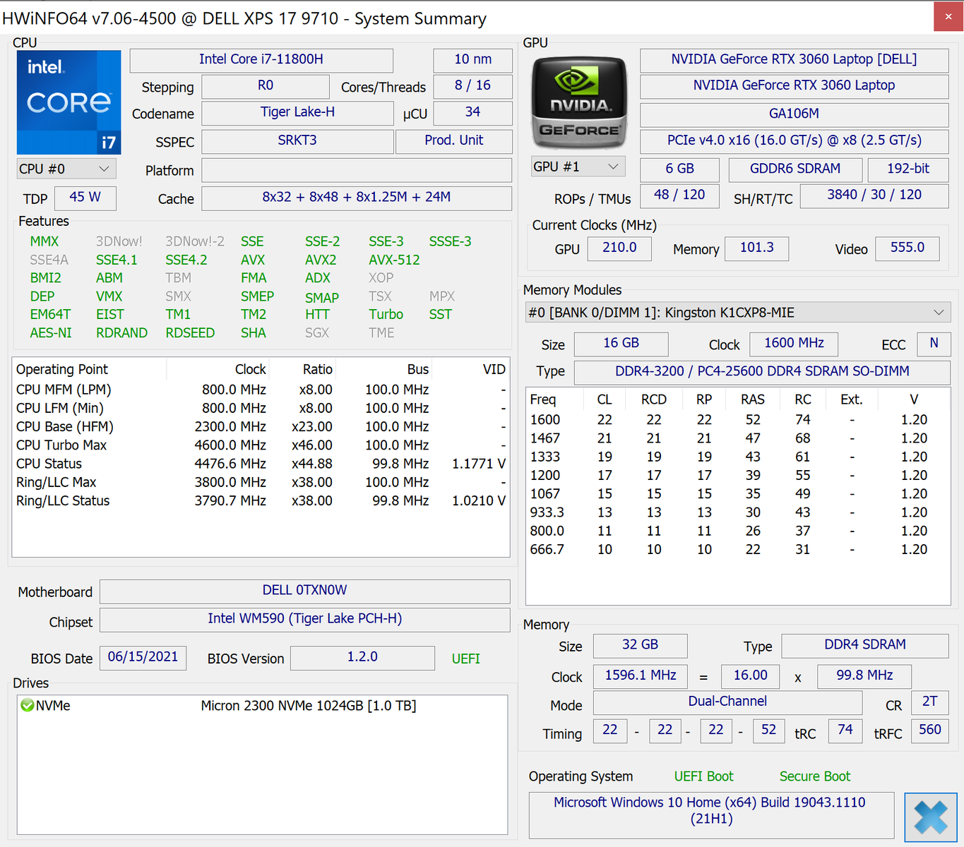Click the GDDR6 SDRAM field
964x847 pixels.
[795, 169]
